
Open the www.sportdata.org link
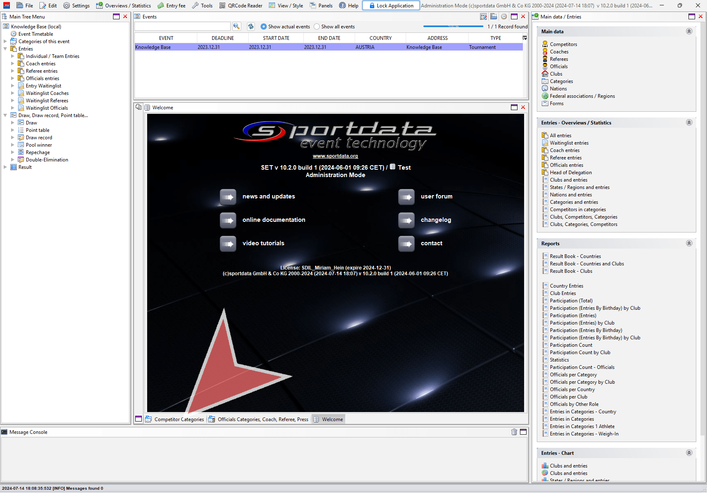click(x=335, y=156)
